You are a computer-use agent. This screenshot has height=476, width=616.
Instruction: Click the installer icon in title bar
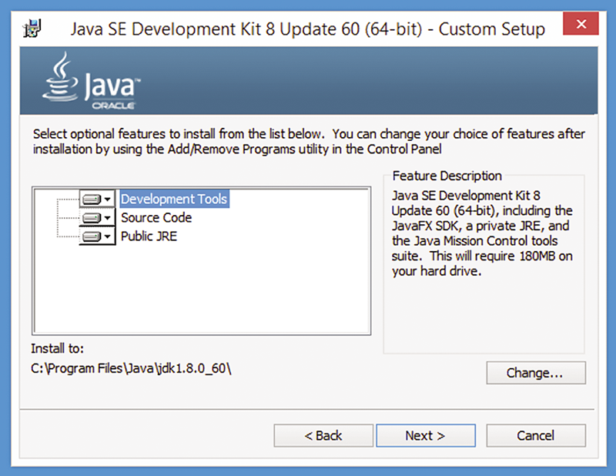click(32, 28)
